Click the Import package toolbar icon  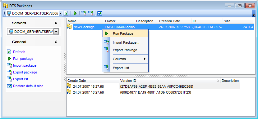click(x=84, y=13)
